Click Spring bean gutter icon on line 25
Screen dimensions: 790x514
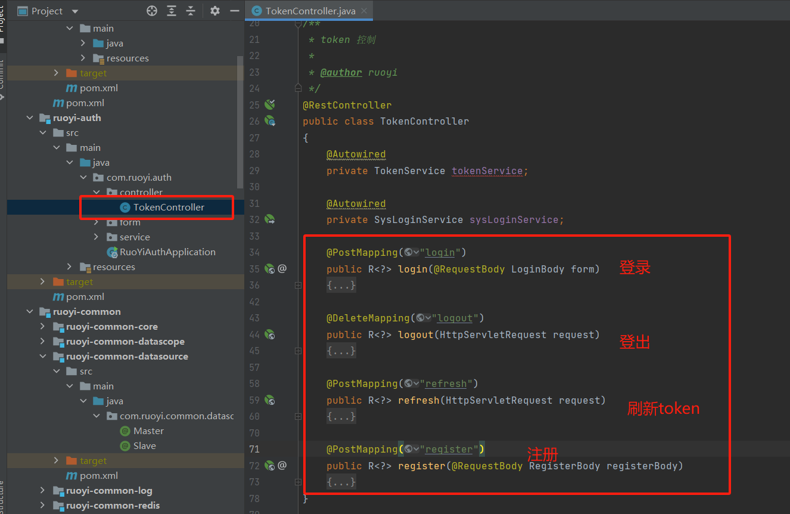(270, 105)
